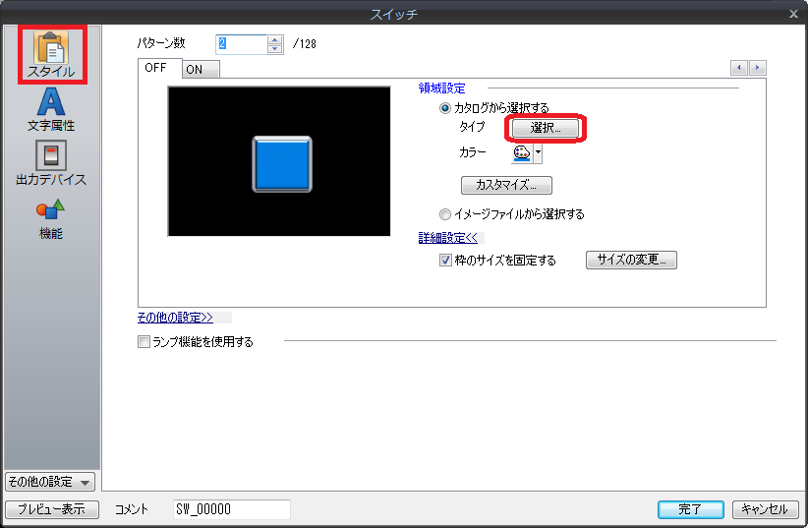Click the 機能 function shapes icon
This screenshot has width=808, height=528.
[50, 216]
